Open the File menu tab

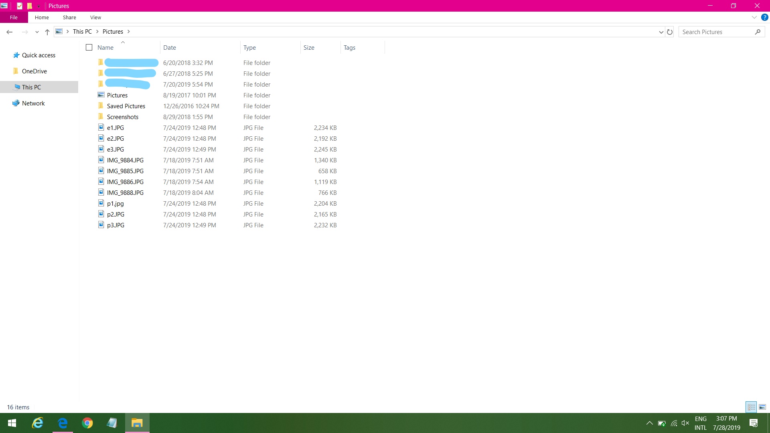pyautogui.click(x=14, y=18)
